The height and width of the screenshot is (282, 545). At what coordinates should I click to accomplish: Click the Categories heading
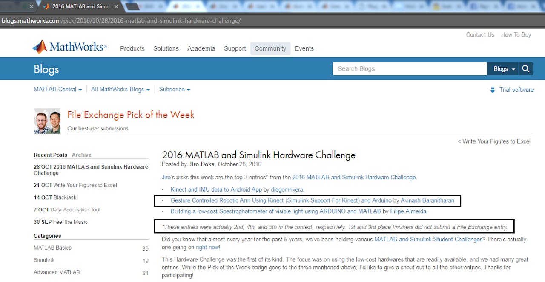click(47, 236)
